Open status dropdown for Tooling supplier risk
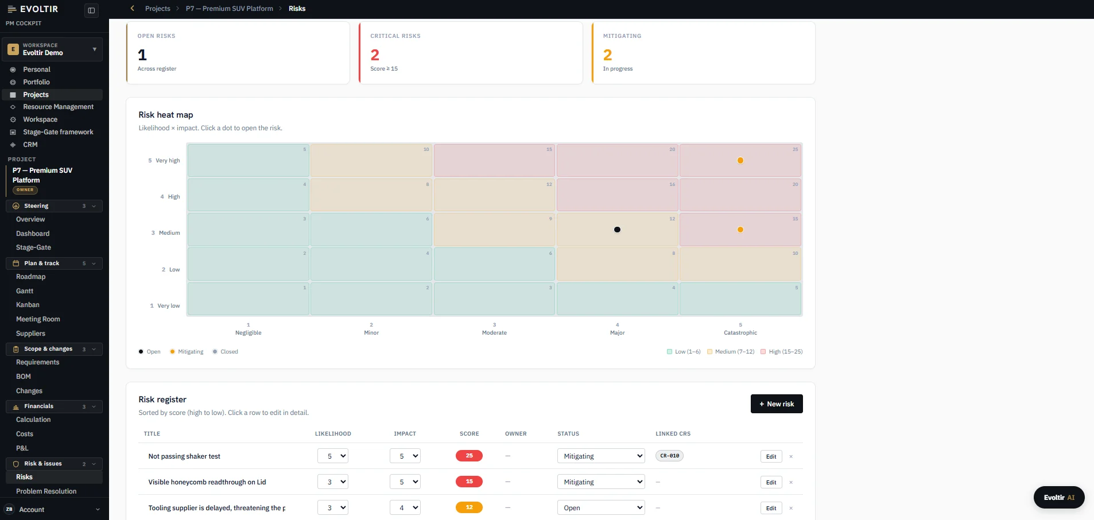This screenshot has width=1094, height=520. click(601, 507)
